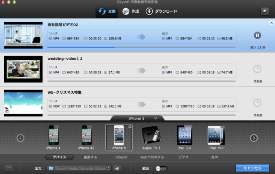275x174 pixels.
Task: Click the 残り 1.5 分 remaining time text
Action: (x=258, y=48)
